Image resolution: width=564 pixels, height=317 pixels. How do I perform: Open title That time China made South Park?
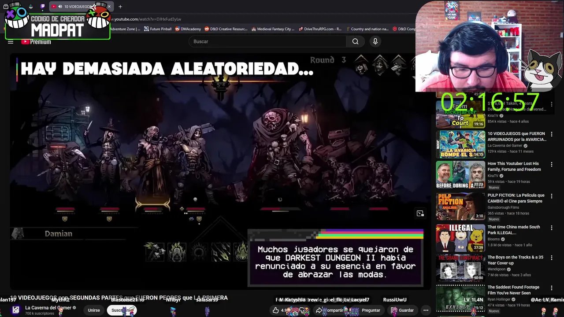[x=514, y=230]
